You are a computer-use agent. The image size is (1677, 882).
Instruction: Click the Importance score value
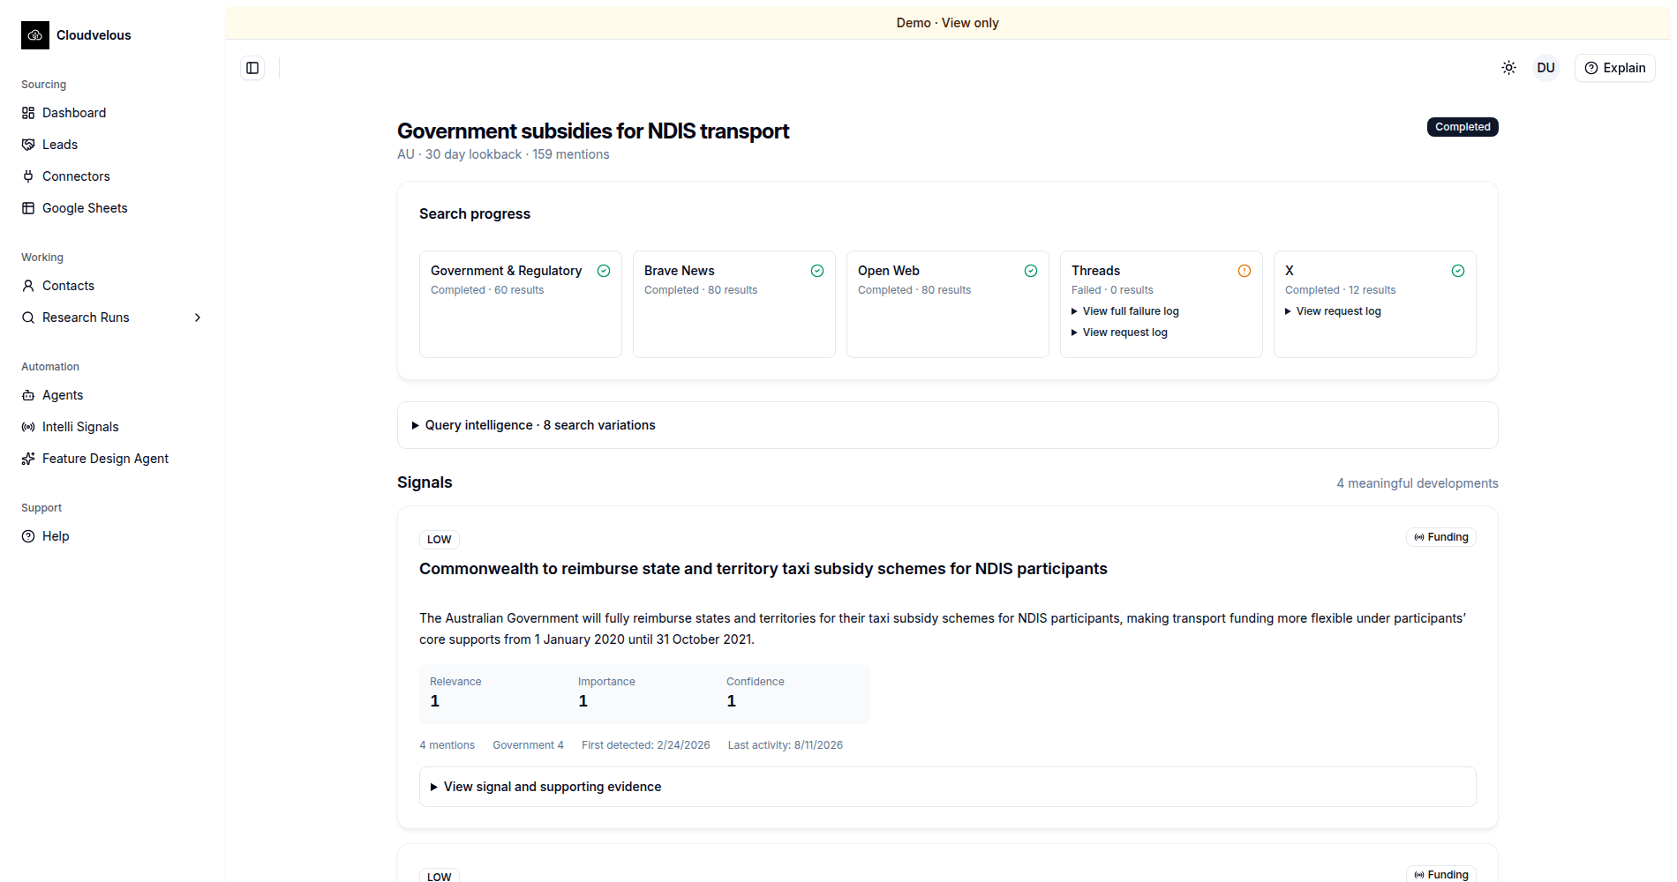click(x=583, y=701)
